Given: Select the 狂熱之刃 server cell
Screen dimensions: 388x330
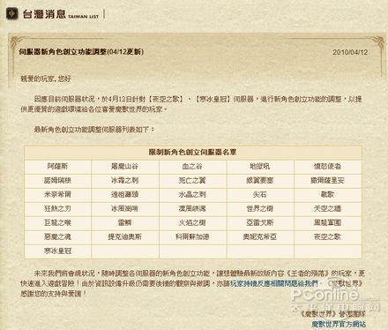Looking at the screenshot, I should 57,209.
